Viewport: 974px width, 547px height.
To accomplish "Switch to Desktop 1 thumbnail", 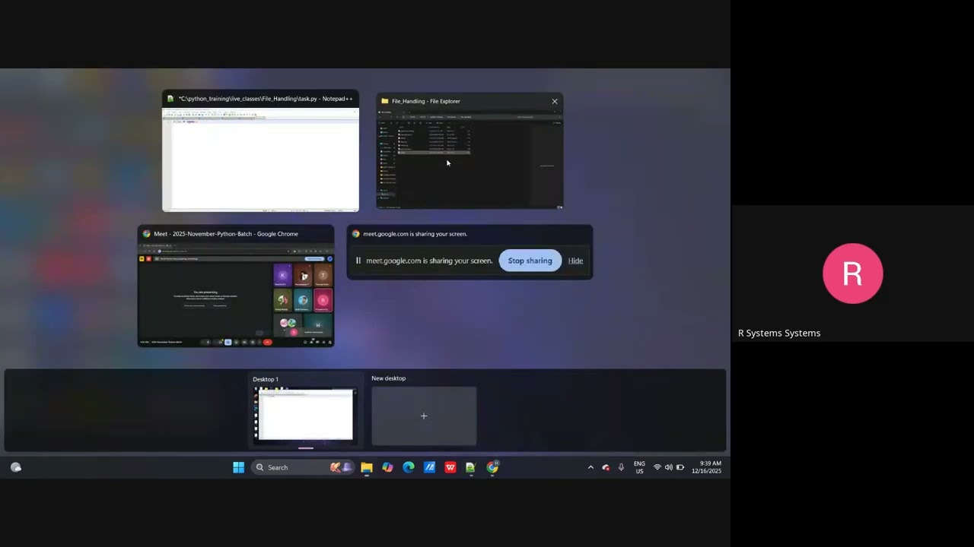I will [305, 414].
